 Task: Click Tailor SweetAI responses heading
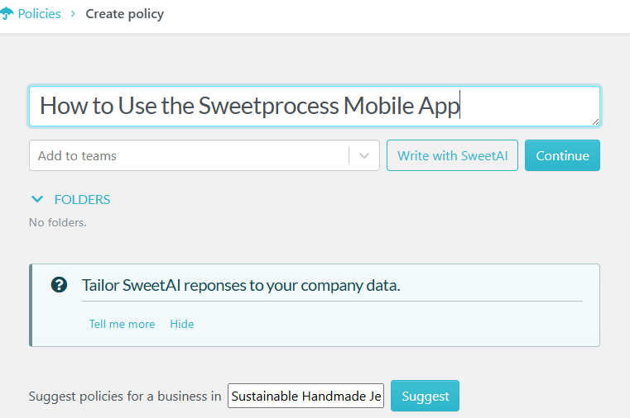[x=241, y=285]
